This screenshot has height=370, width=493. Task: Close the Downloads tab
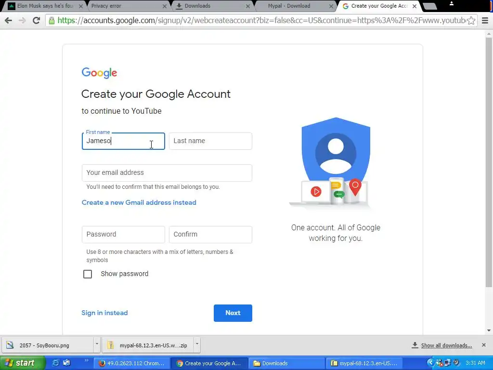click(x=248, y=6)
